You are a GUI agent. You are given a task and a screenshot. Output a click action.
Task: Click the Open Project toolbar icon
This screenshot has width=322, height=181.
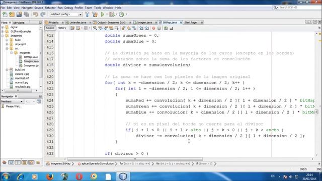coord(19,15)
